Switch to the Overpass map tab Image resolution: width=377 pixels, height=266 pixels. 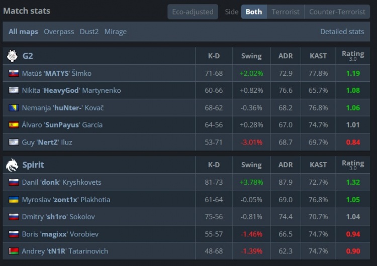(x=59, y=32)
